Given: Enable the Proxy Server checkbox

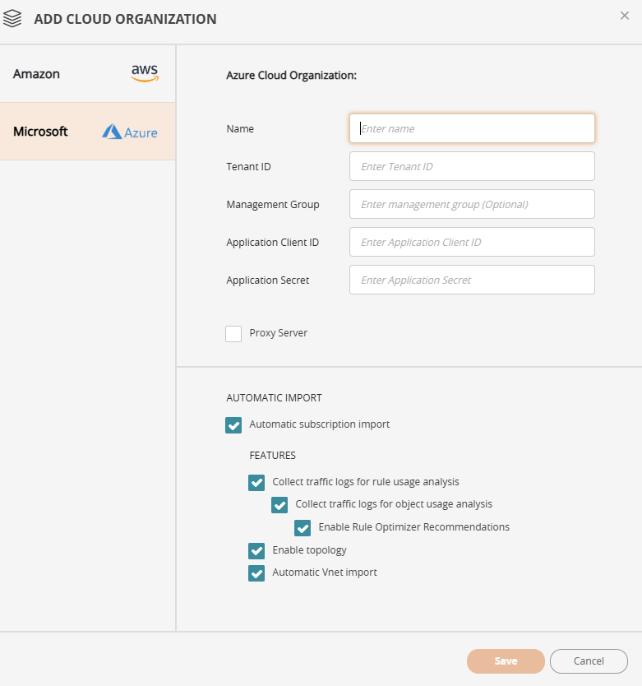Looking at the screenshot, I should pos(233,333).
